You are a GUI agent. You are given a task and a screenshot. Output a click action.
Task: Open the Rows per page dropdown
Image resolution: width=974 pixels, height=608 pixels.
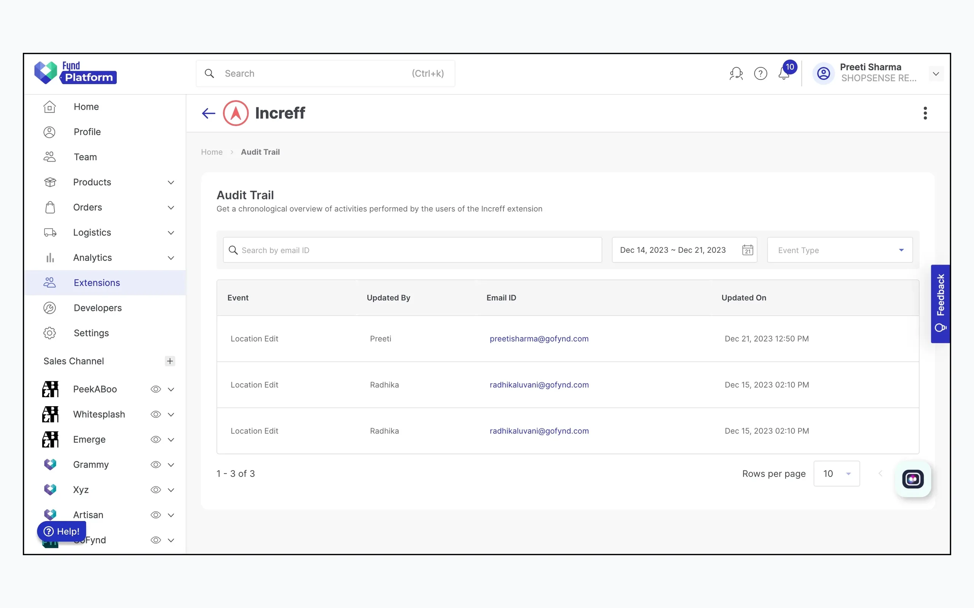click(836, 474)
